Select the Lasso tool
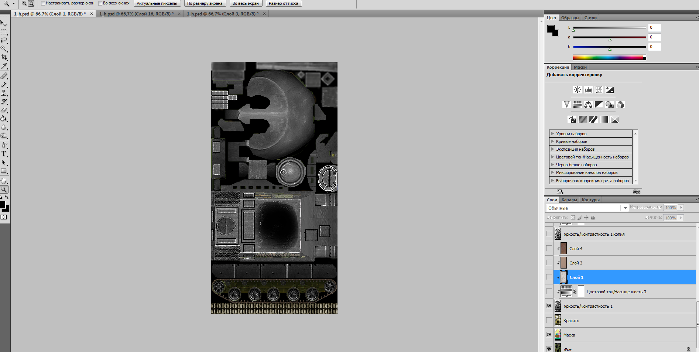 4,40
